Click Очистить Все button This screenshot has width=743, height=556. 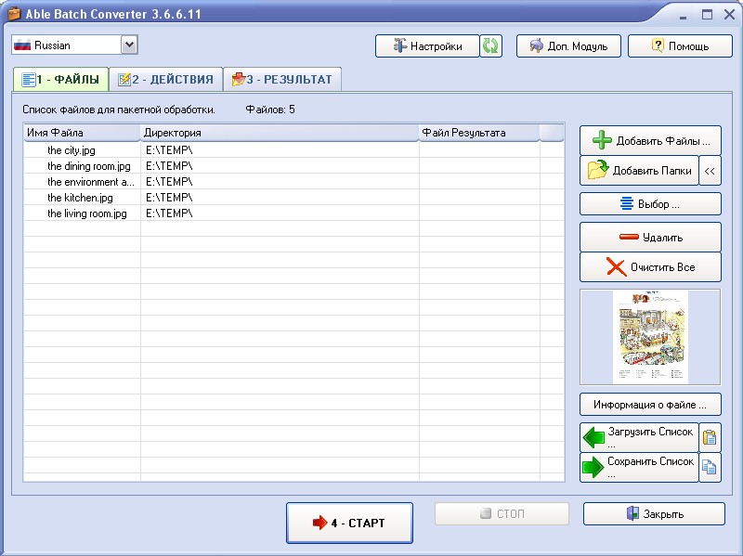pyautogui.click(x=650, y=267)
